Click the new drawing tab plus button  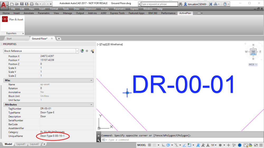(x=59, y=39)
